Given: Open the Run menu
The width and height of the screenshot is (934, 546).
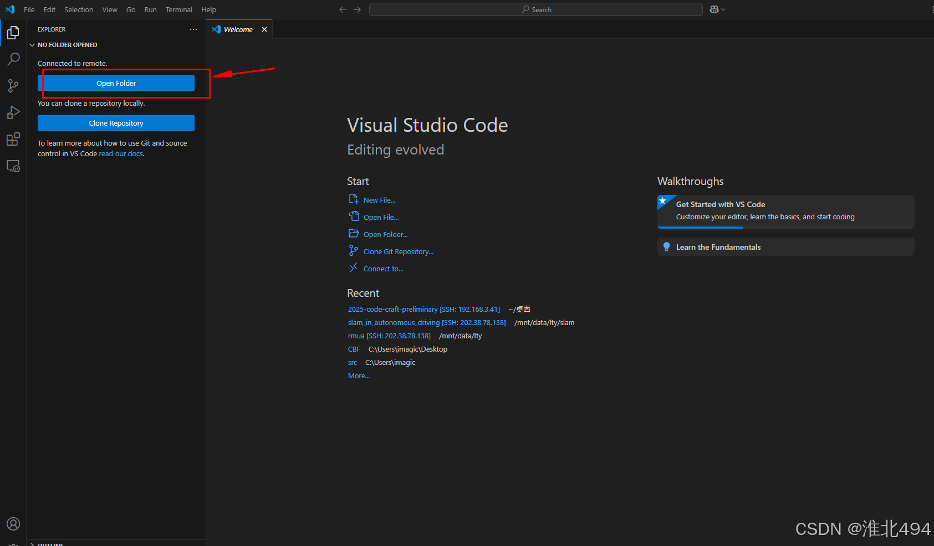Looking at the screenshot, I should [150, 9].
